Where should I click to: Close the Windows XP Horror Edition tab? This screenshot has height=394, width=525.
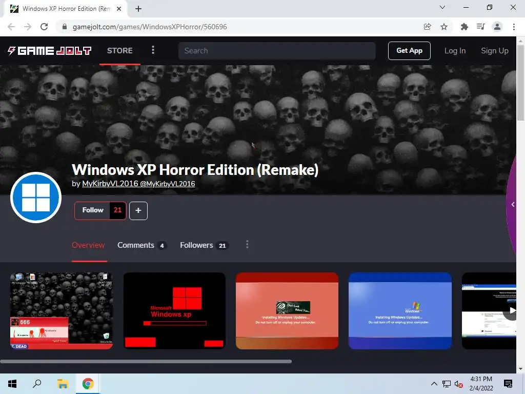point(119,9)
